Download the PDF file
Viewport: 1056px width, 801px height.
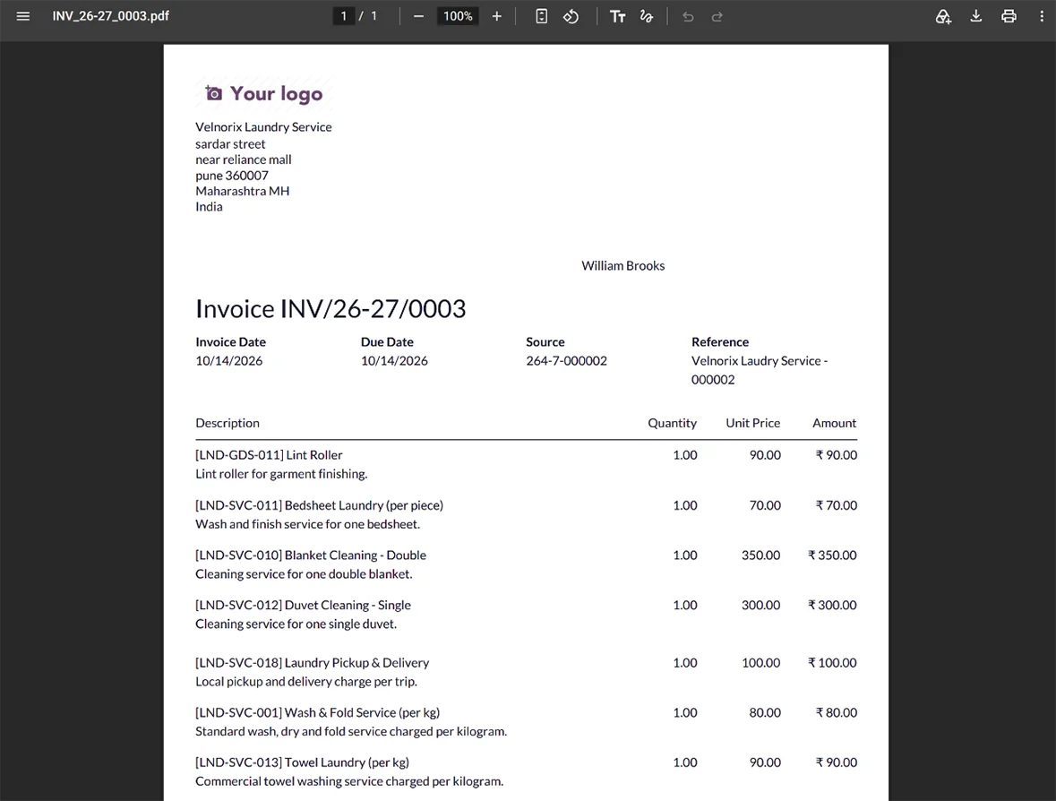click(976, 16)
